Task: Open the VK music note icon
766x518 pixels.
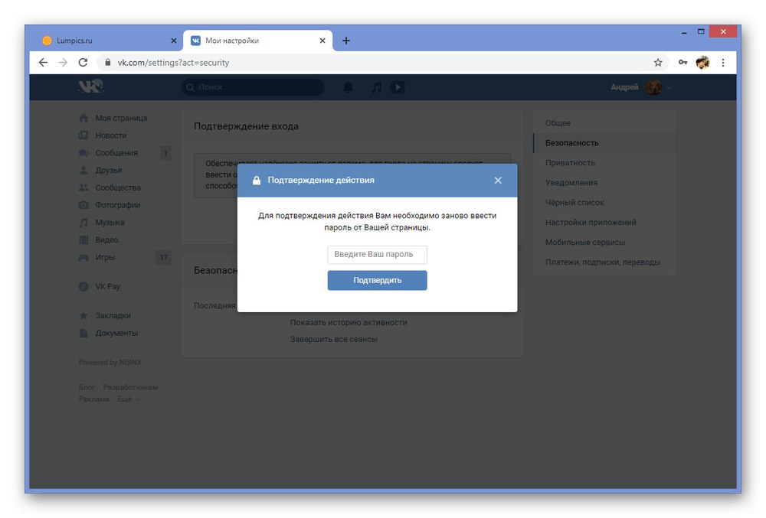Action: click(x=376, y=87)
